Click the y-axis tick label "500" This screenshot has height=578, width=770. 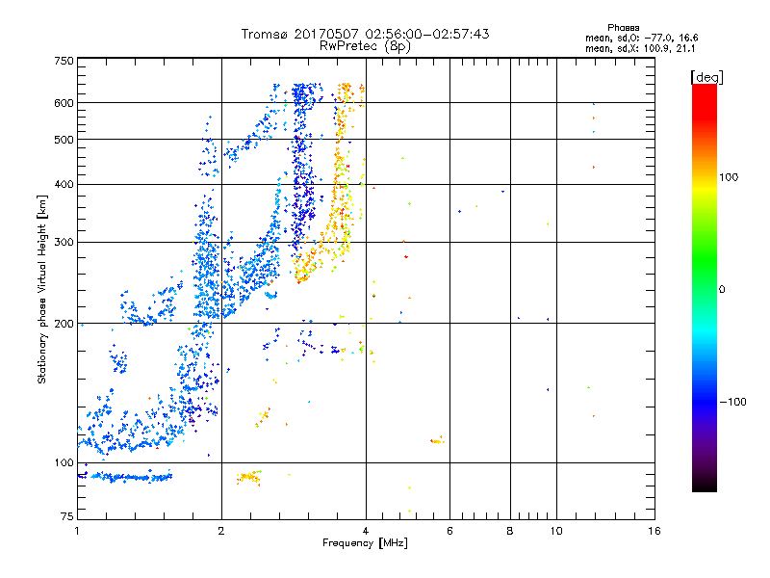point(64,140)
